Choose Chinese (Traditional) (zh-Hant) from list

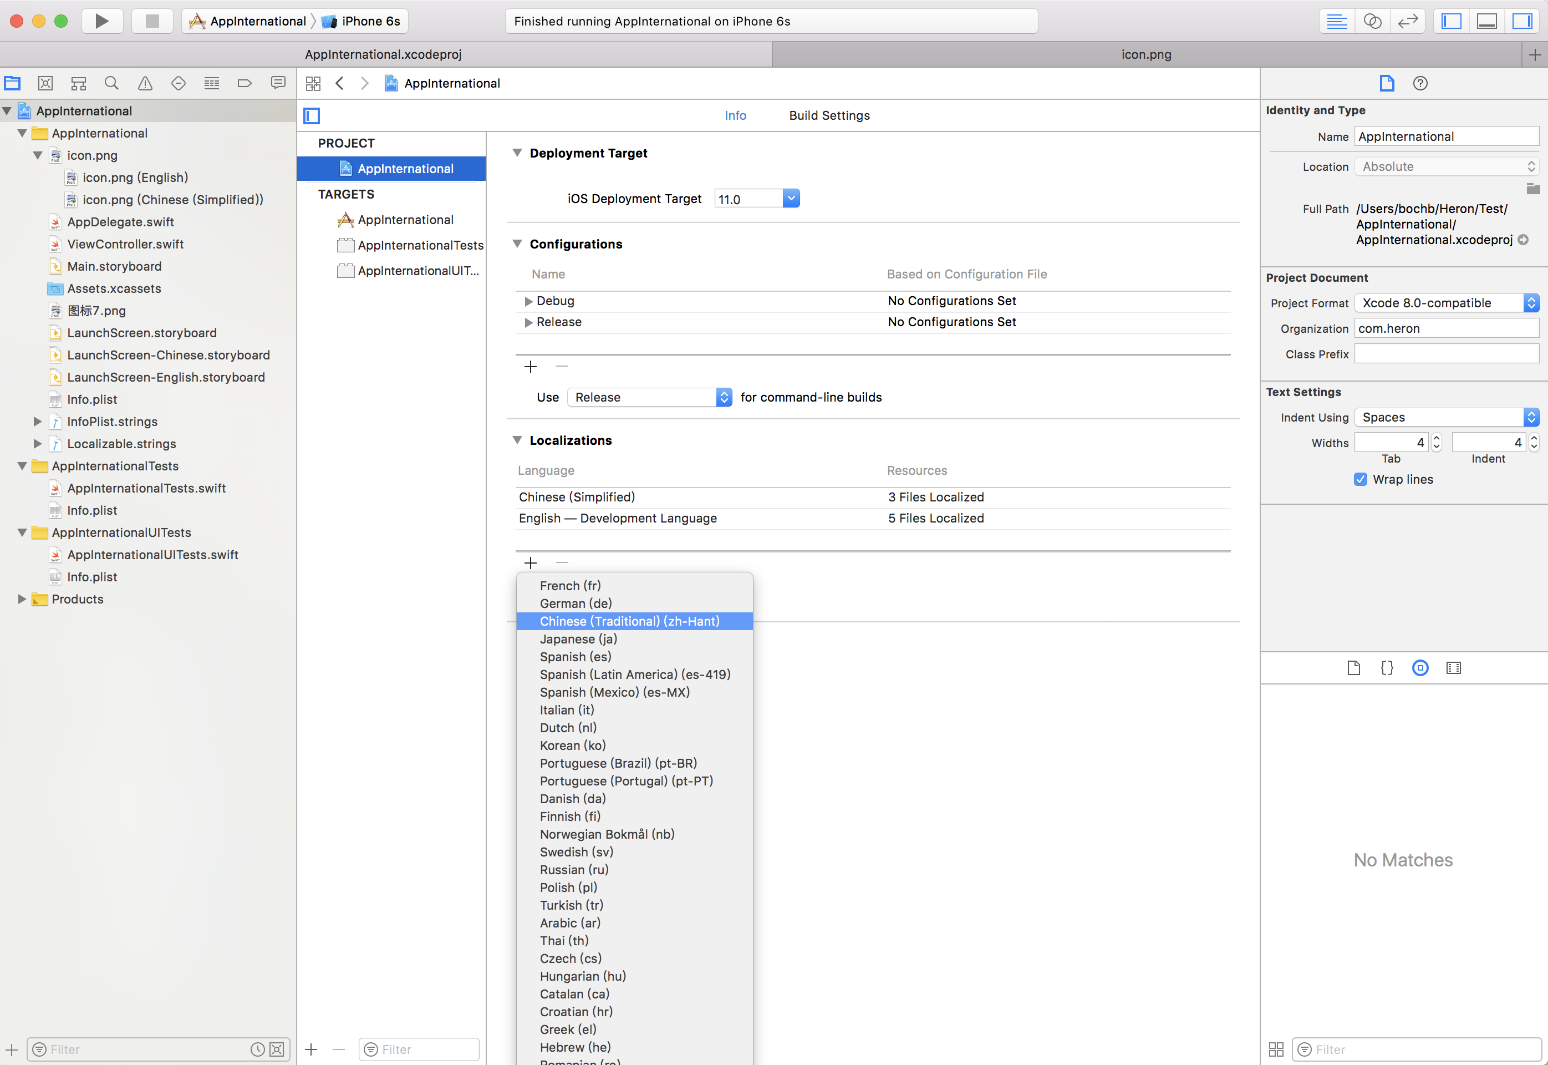634,621
